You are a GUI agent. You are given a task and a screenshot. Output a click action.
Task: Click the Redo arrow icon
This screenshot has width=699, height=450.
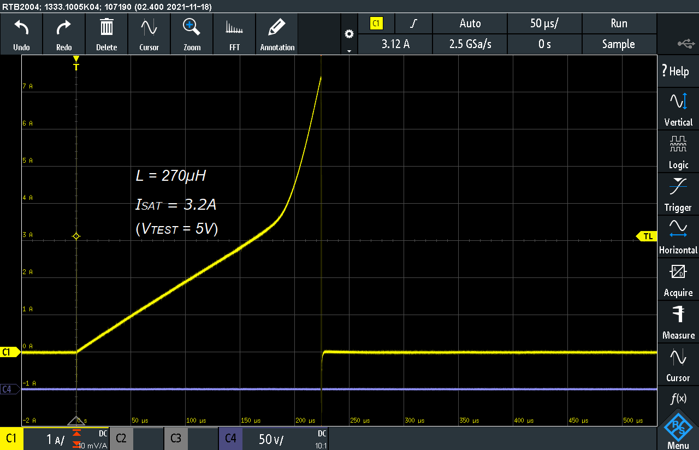(x=64, y=27)
